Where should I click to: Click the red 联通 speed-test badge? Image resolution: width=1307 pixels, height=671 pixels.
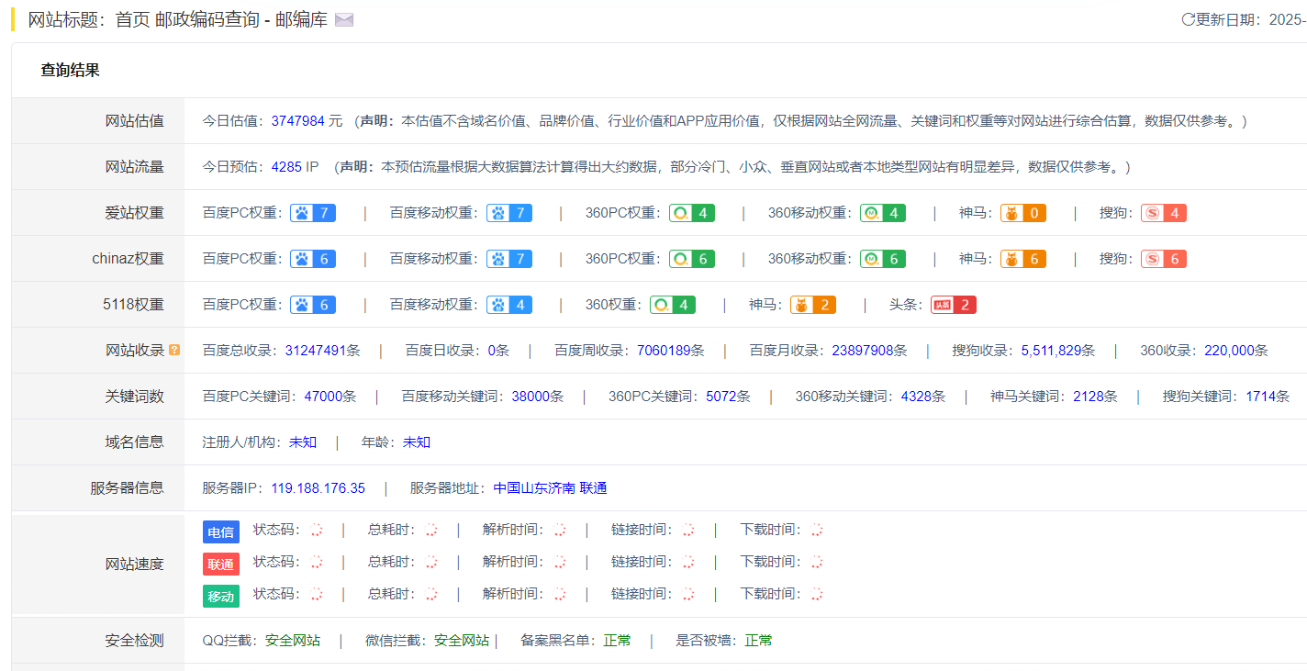221,564
